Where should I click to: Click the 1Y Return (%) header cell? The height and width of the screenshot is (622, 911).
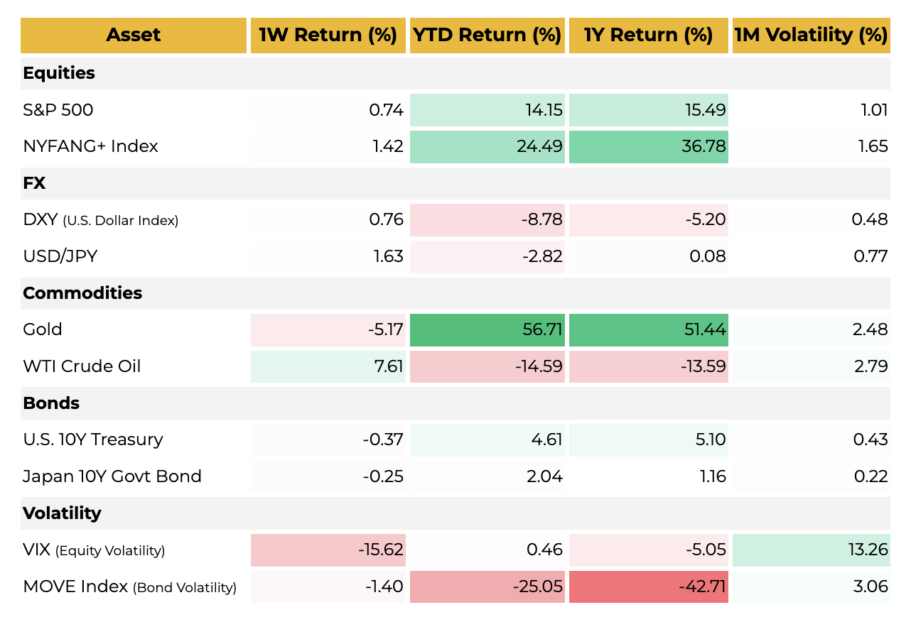648,36
